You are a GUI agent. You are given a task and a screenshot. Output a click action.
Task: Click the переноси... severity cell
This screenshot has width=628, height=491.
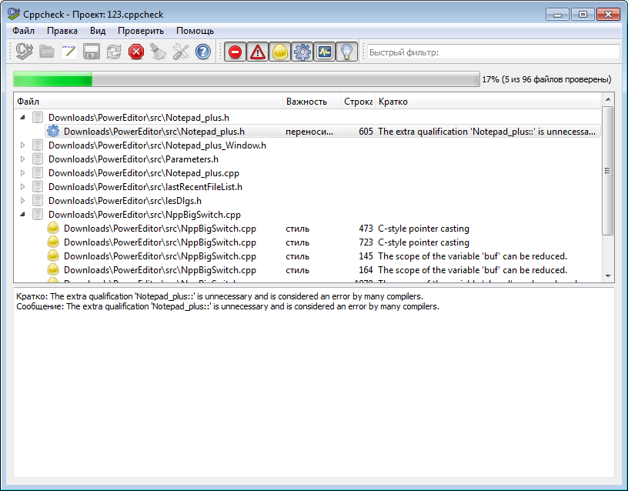[x=309, y=132]
